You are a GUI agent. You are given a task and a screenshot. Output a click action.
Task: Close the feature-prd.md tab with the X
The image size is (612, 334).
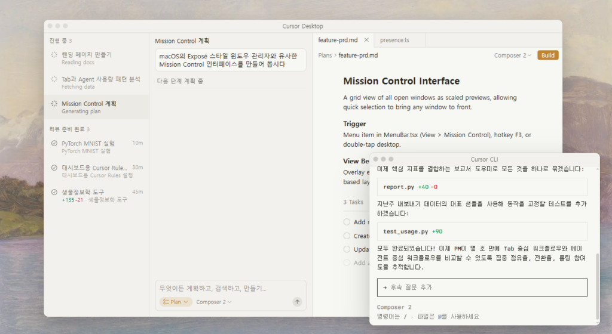coord(366,41)
